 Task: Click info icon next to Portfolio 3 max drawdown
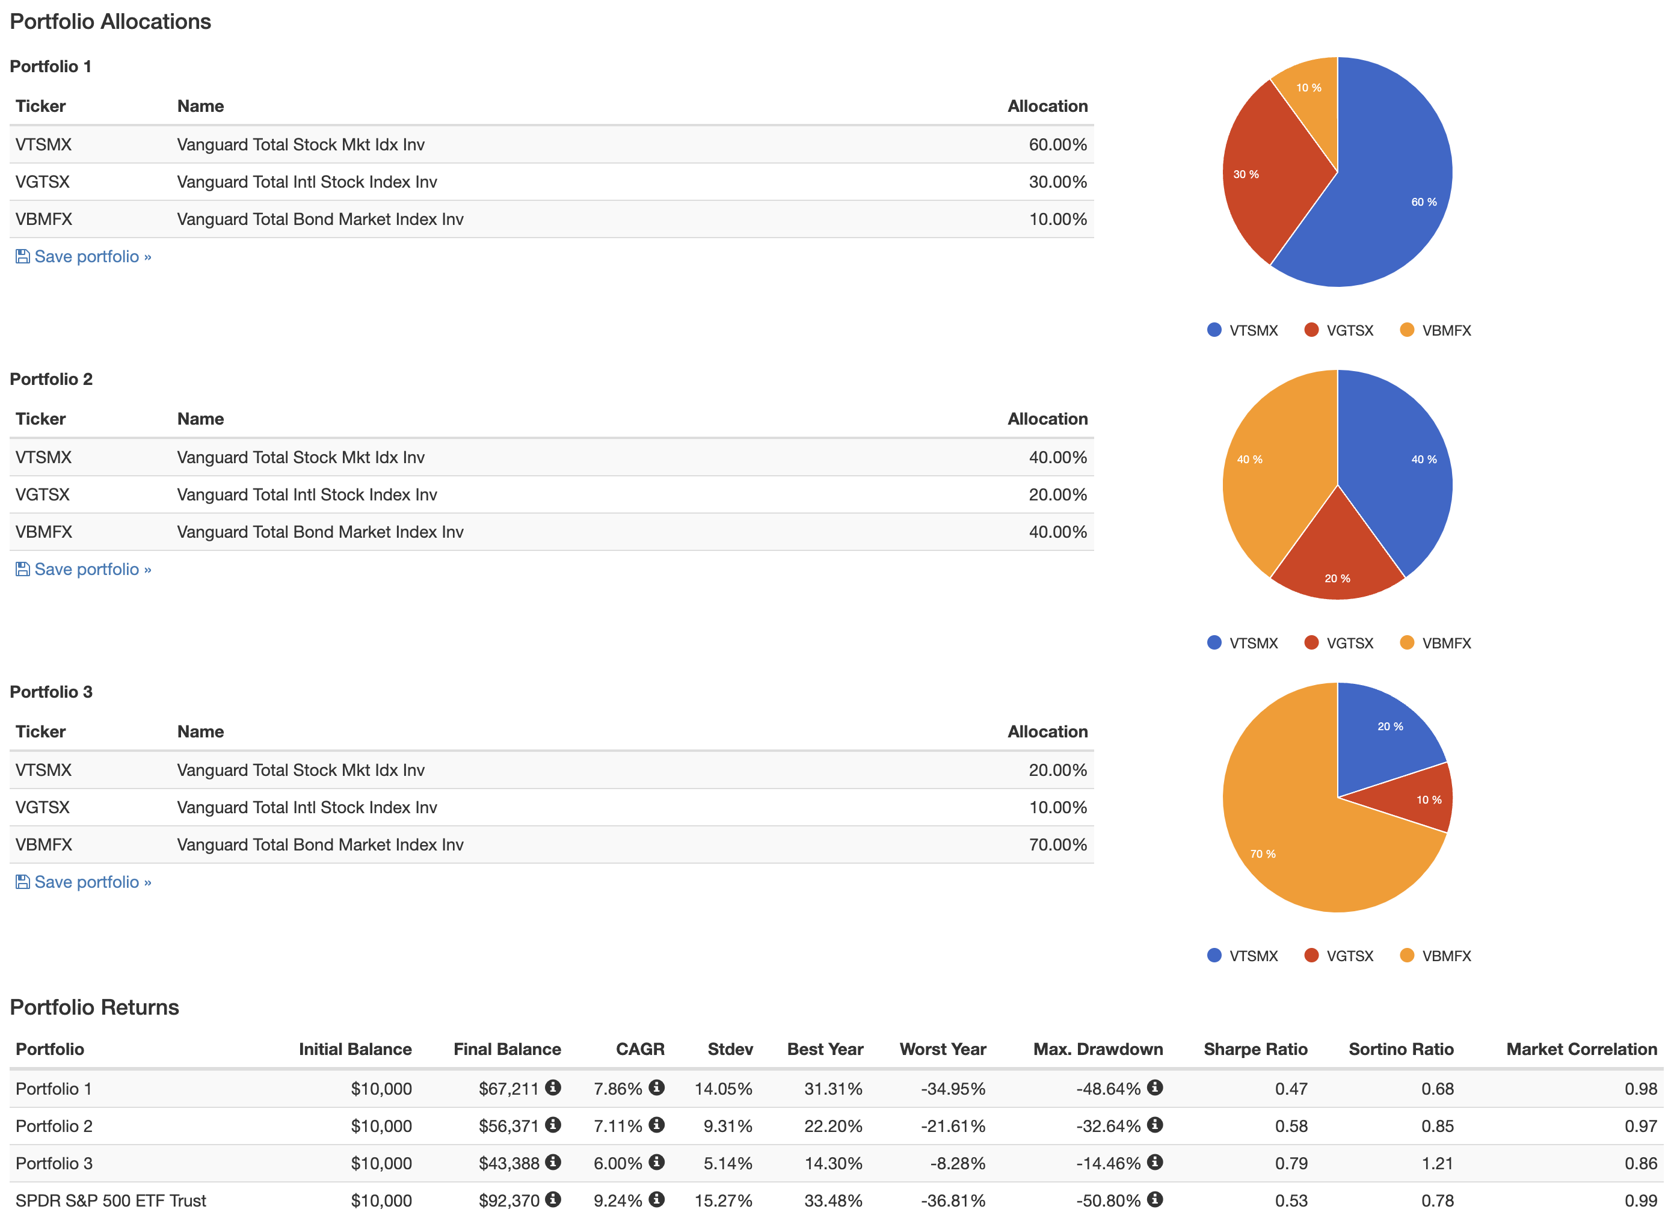click(1154, 1162)
